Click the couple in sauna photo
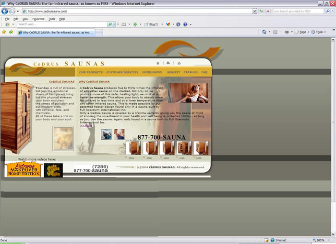 point(188,93)
